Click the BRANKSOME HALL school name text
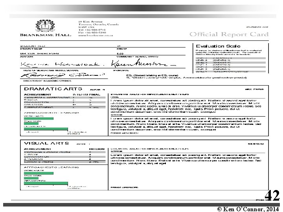 (x=46, y=35)
